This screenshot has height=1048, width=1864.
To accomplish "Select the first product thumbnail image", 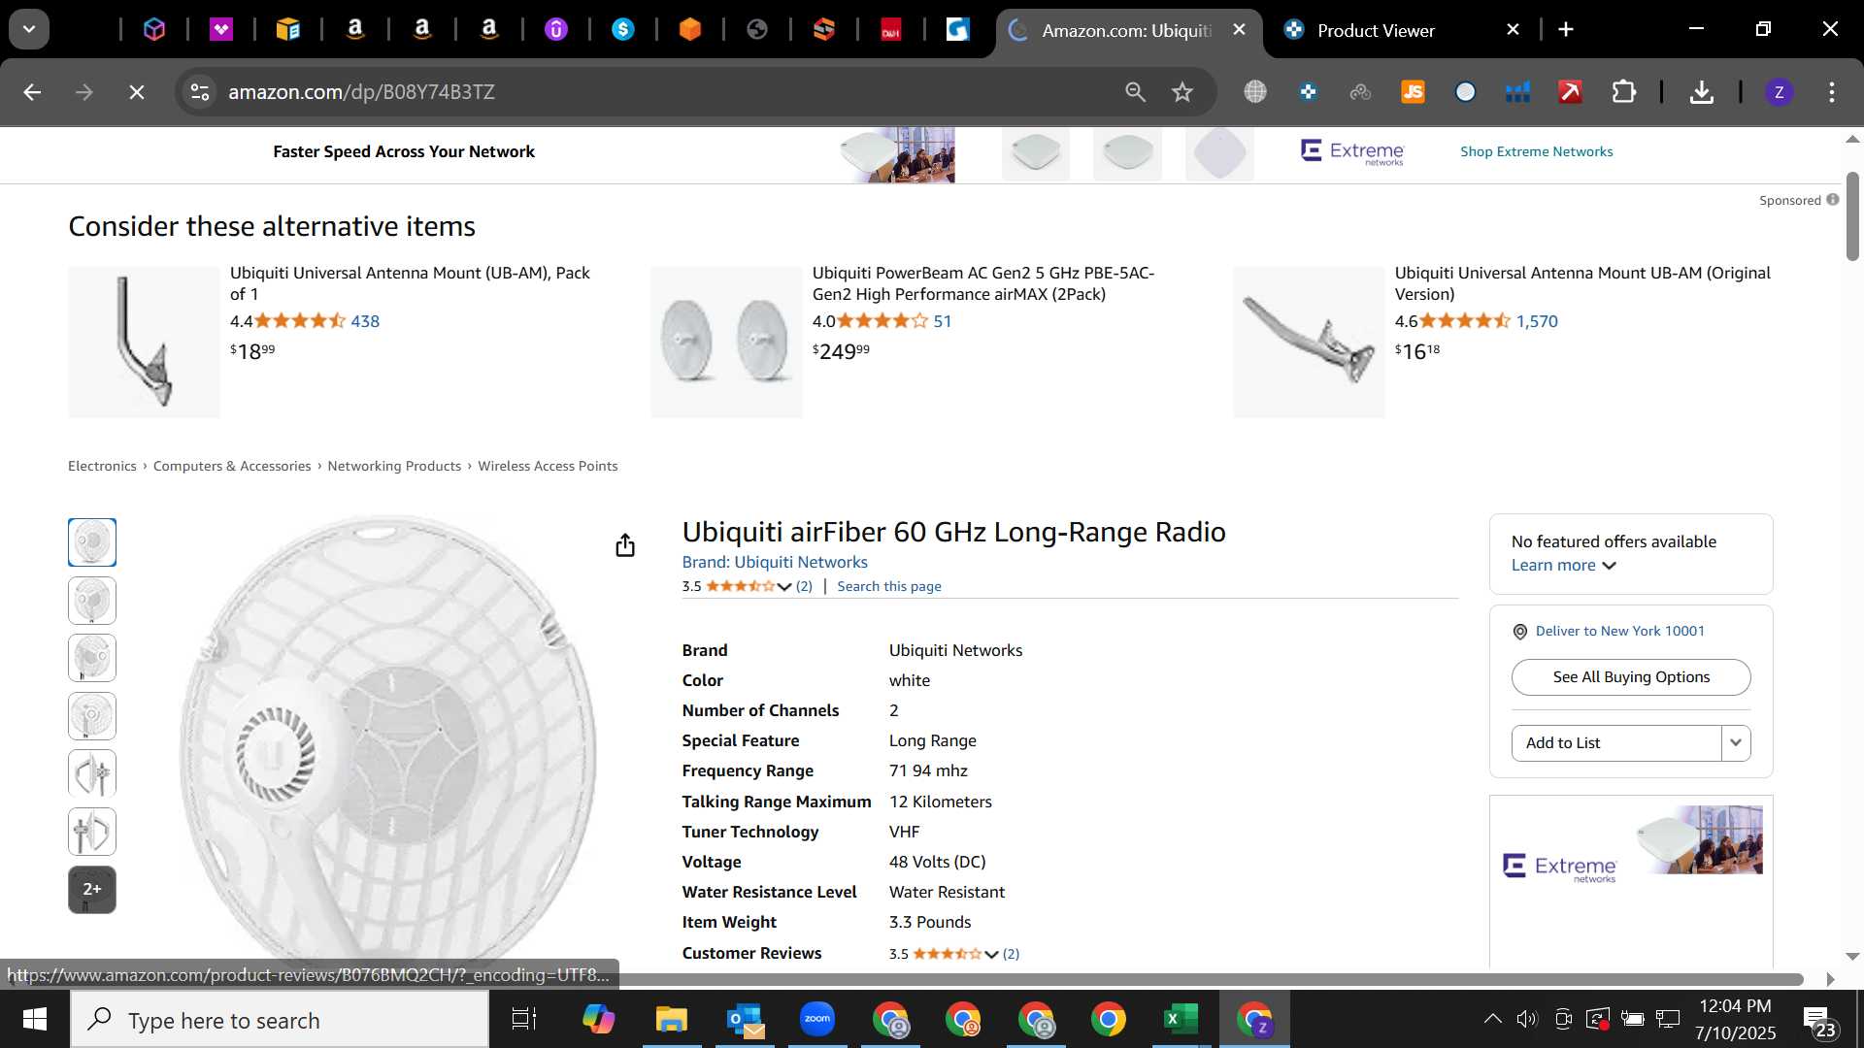I will (x=92, y=542).
